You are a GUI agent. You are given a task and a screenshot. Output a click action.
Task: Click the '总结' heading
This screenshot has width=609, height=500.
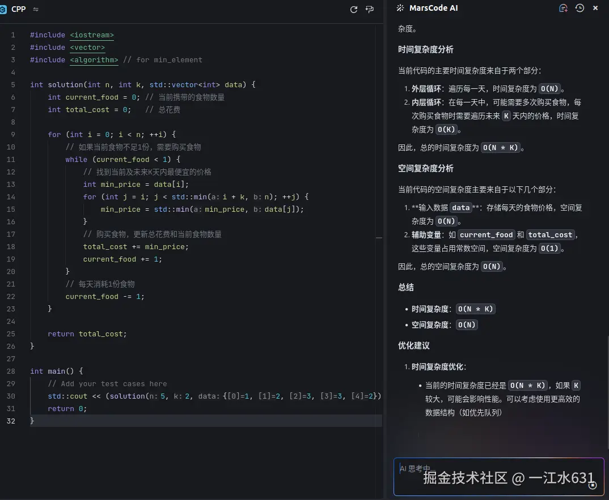click(406, 288)
